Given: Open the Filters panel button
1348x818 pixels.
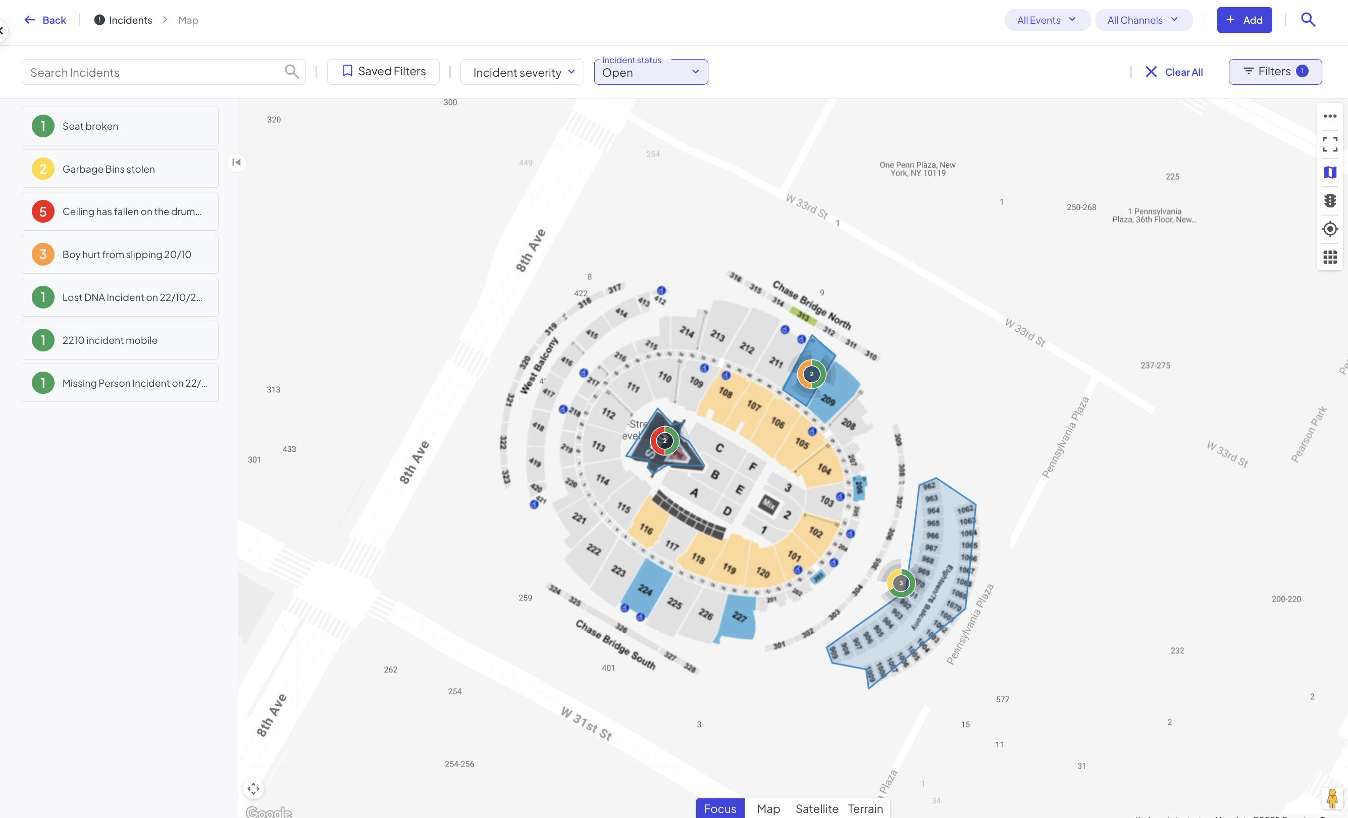Looking at the screenshot, I should [x=1275, y=72].
